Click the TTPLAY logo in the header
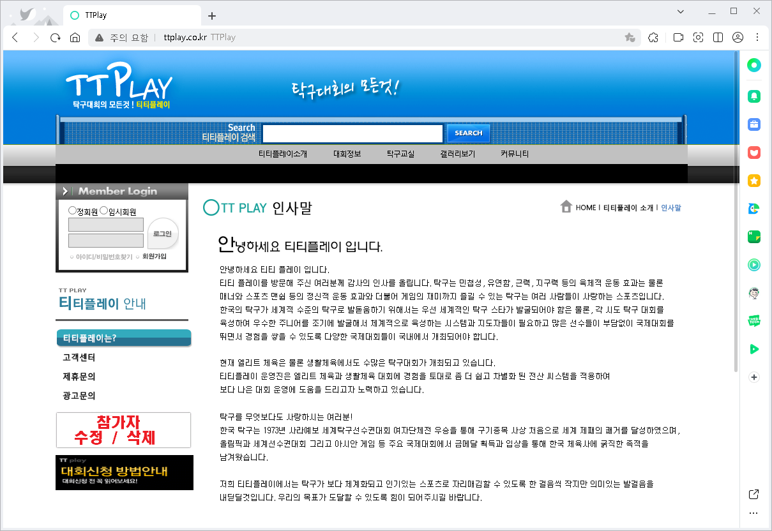 [x=118, y=84]
